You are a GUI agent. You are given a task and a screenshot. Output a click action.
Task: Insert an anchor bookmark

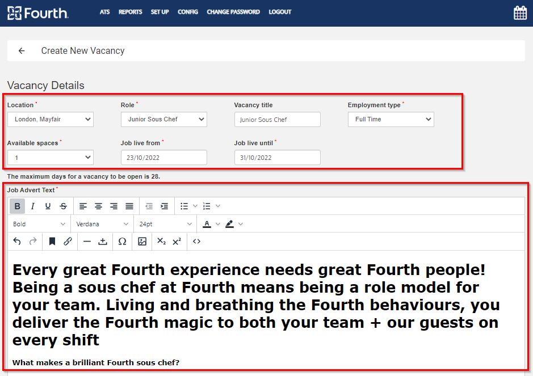coord(52,242)
